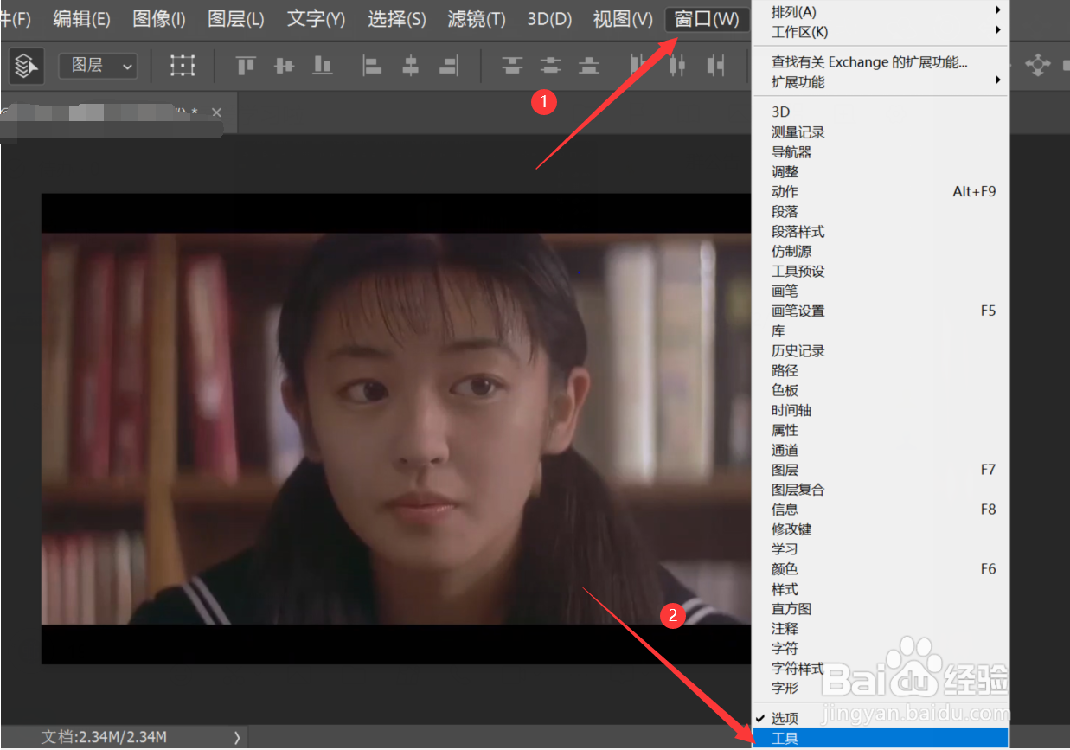Open the 文字(Y) menu
Screen dimensions: 1070x750
(316, 19)
